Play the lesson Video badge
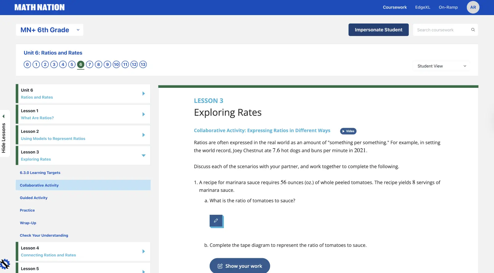Viewport: 494px width, 273px height. (348, 131)
